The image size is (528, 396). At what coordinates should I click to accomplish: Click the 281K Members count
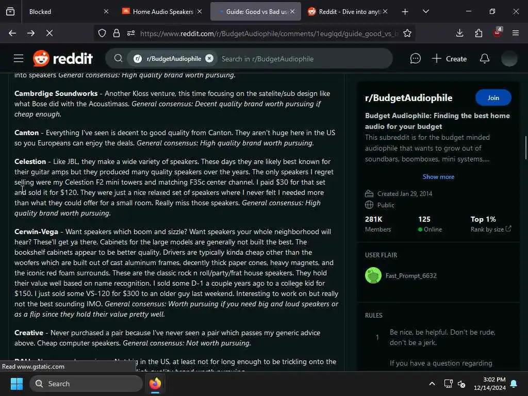378,224
